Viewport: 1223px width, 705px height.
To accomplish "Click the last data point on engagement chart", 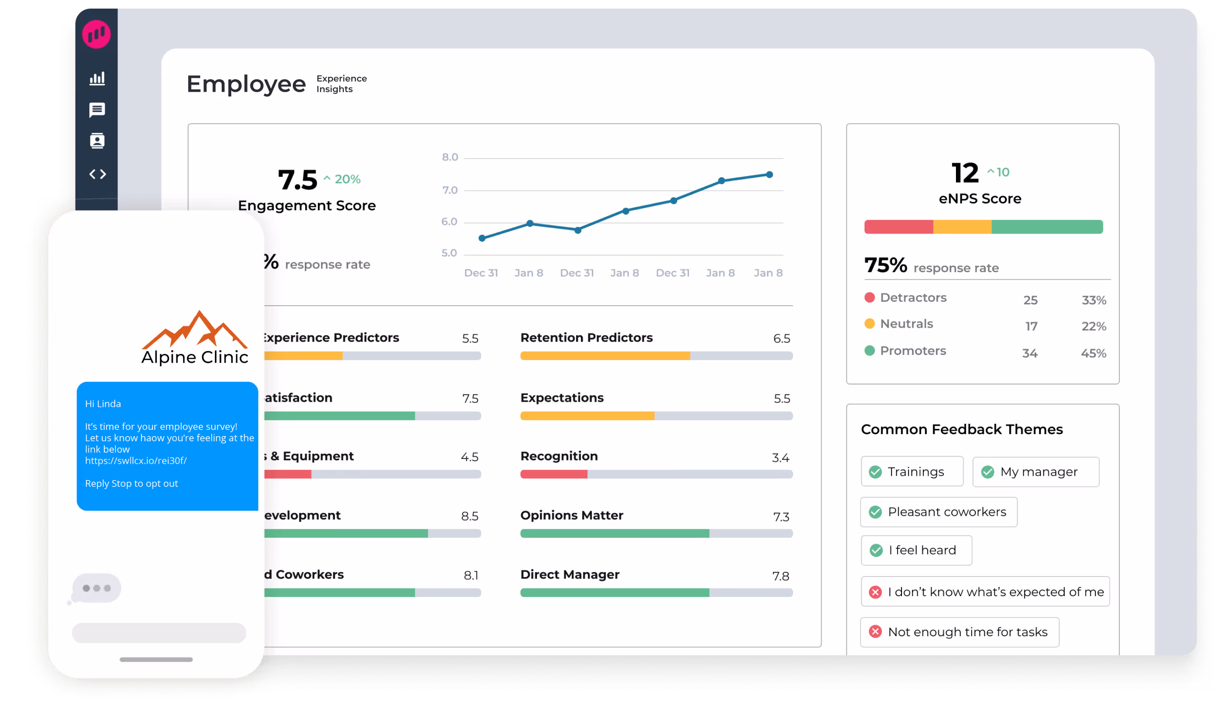I will (769, 175).
